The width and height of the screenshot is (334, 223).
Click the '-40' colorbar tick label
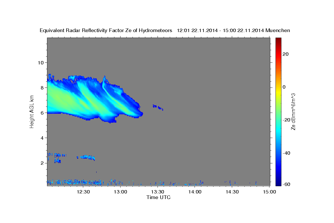coord(286,153)
